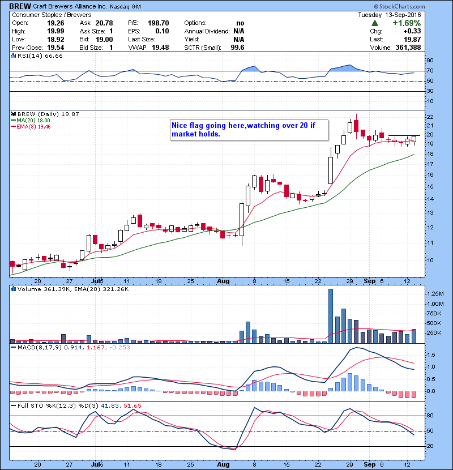Click the +1.69% percent change value
This screenshot has width=453, height=470.
(407, 23)
